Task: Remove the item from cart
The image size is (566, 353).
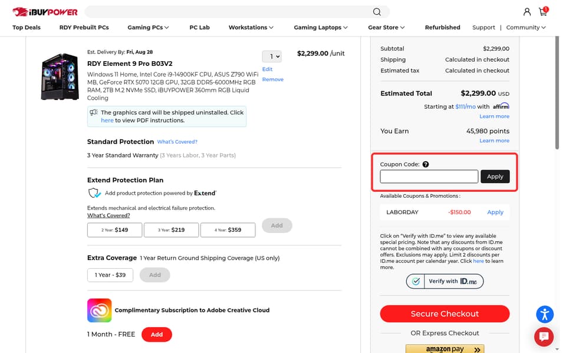Action: 273,79
